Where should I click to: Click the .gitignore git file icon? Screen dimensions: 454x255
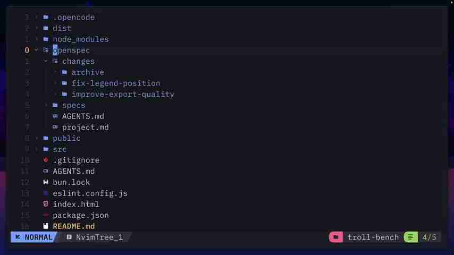coord(46,160)
